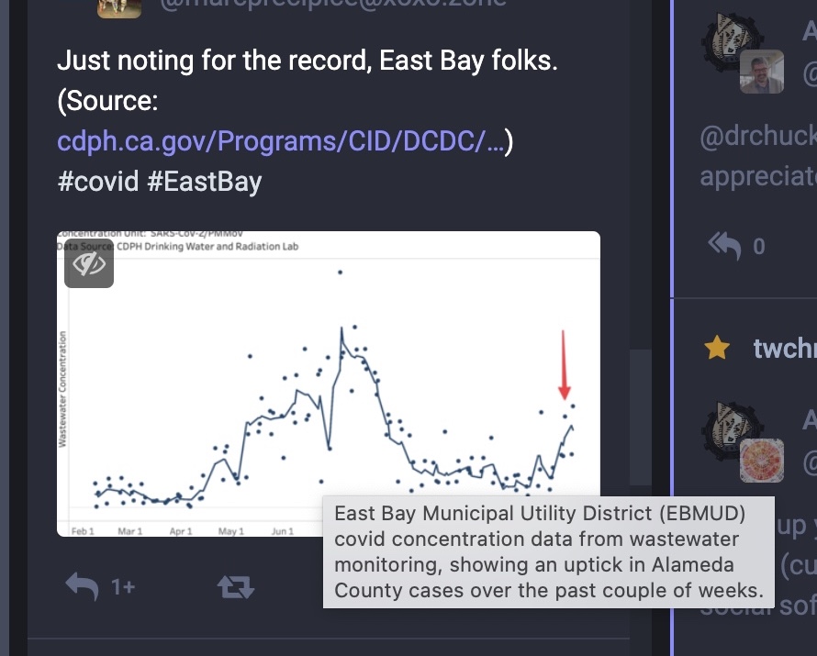Hide the chart media with eye icon
The height and width of the screenshot is (656, 817).
click(89, 264)
